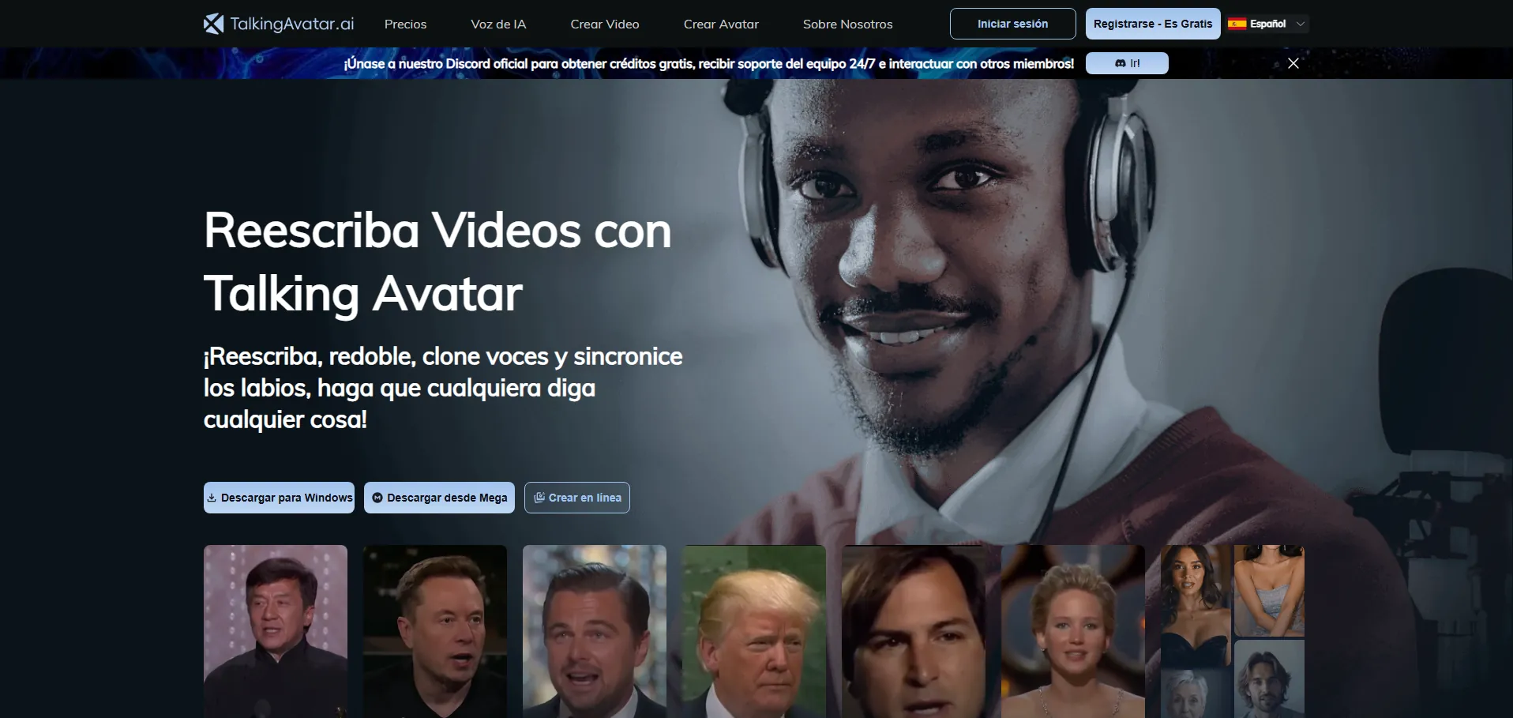Open Crear Video in the navigation bar
Screen dimensions: 1513x718
(605, 24)
